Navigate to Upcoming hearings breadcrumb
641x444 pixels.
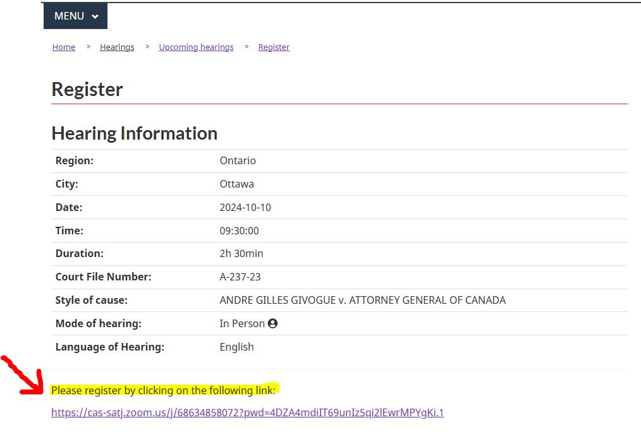tap(196, 47)
